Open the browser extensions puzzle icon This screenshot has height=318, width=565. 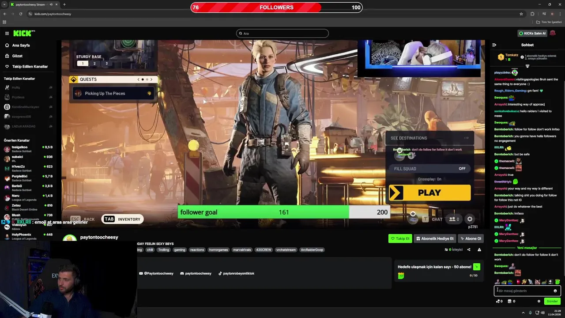[x=532, y=14]
